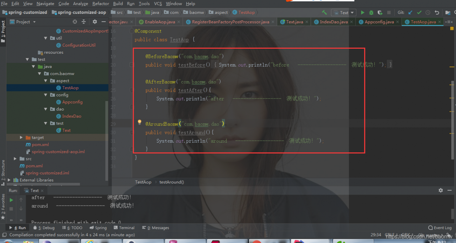Switch to the IndexDao.java tab

click(331, 22)
